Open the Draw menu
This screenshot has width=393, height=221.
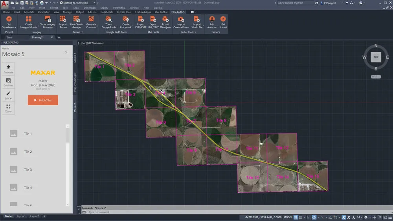point(76,8)
